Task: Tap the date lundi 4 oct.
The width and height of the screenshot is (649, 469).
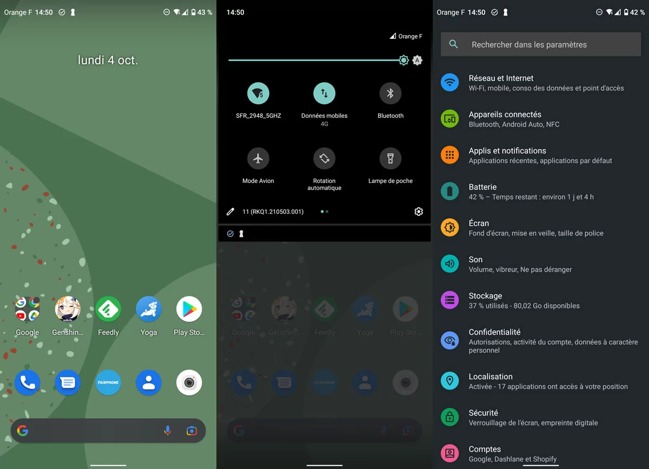Action: 108,60
